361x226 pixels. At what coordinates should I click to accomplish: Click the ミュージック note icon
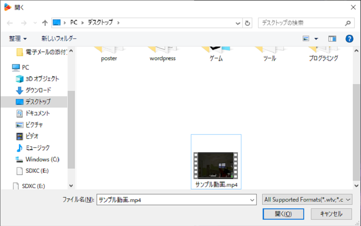point(19,148)
